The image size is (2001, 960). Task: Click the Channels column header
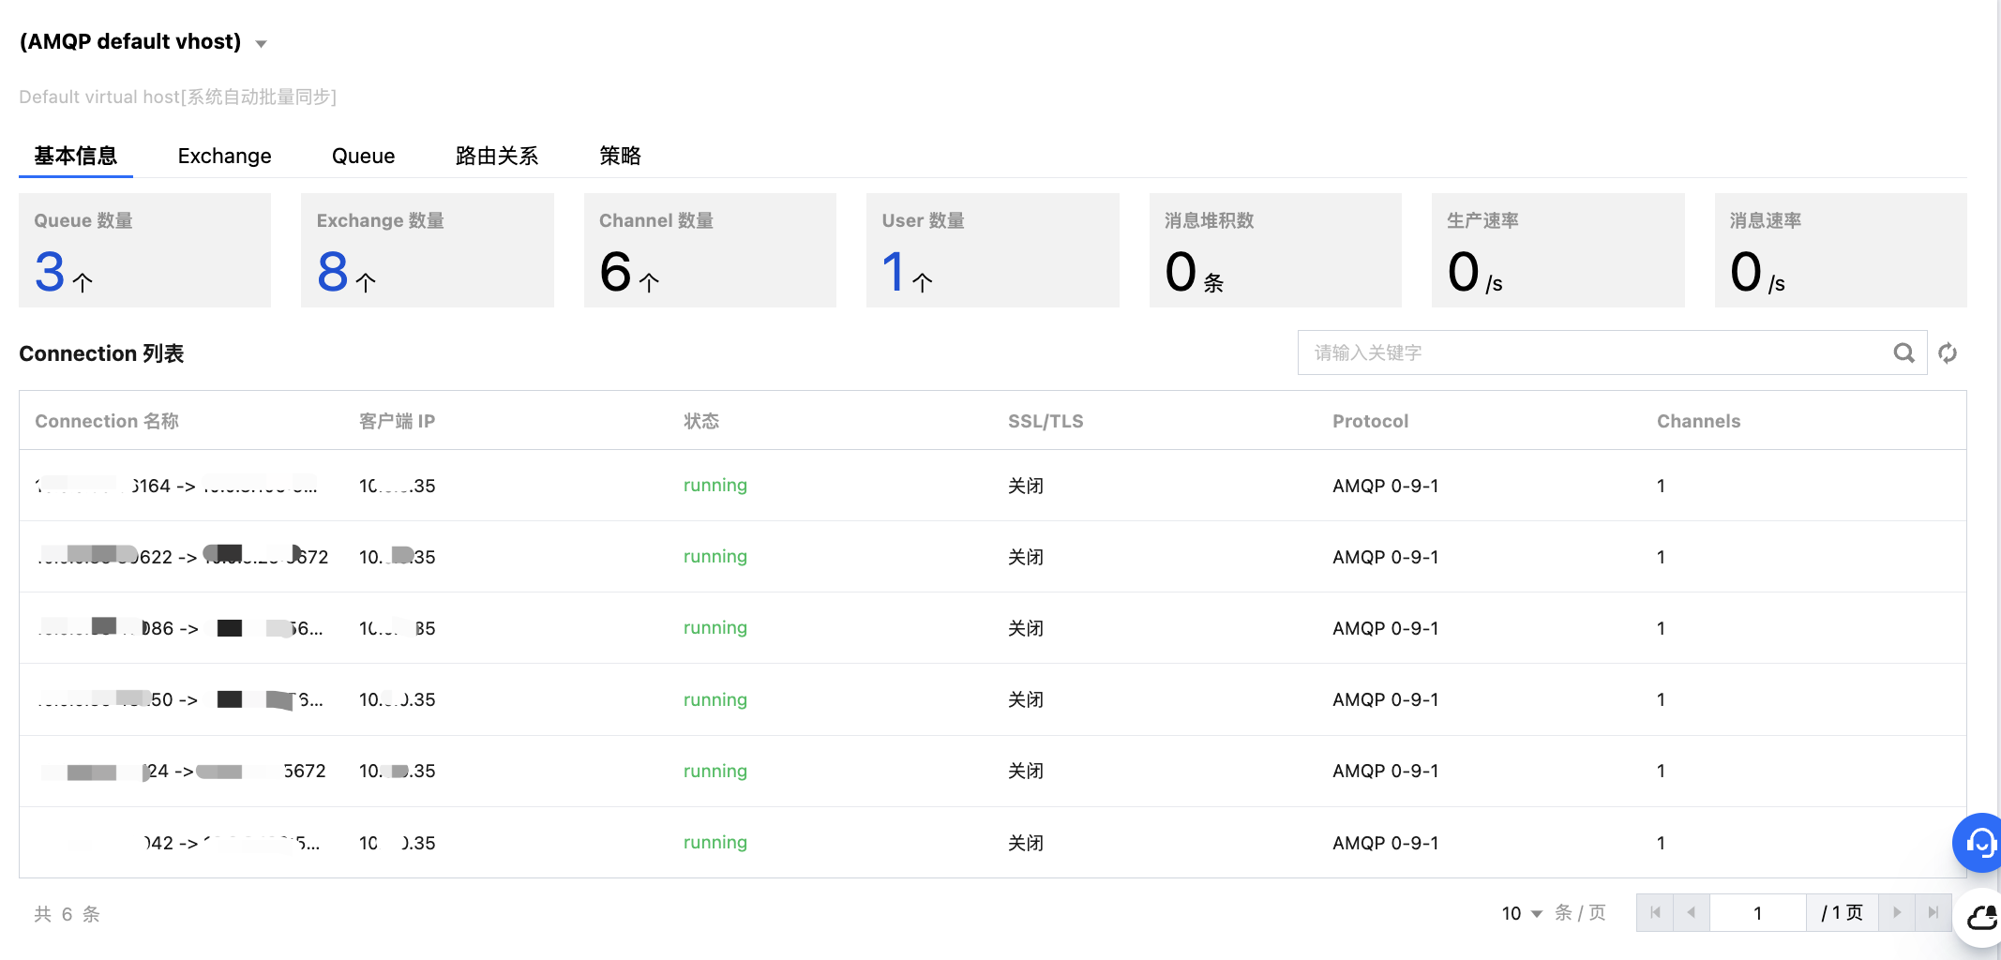coord(1698,421)
